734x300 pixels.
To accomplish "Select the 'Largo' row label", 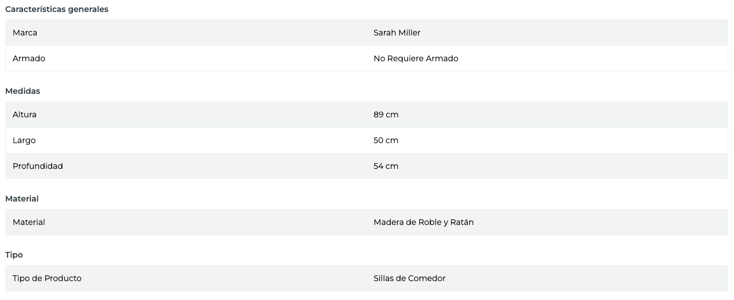I will click(x=24, y=140).
